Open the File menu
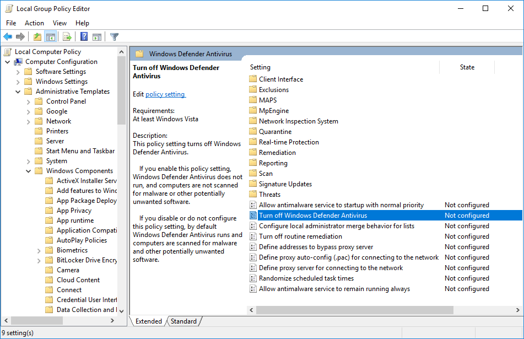 point(11,23)
